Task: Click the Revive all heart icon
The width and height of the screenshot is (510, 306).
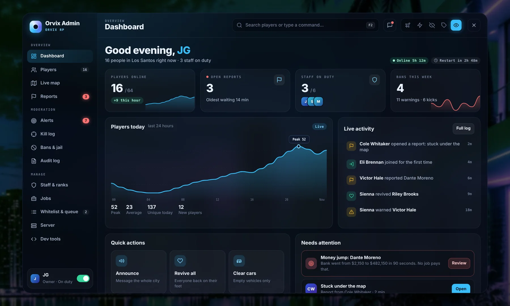Action: 180,261
